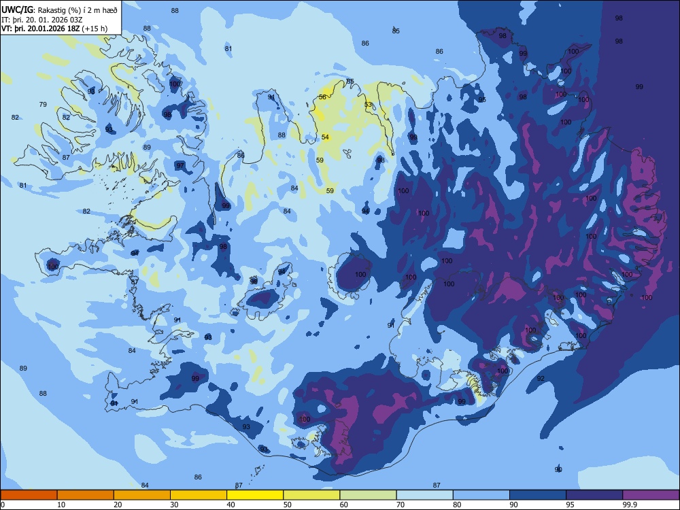Click the '92' humidity value on the map
Screen dimensions: 680x510
[x=541, y=379]
